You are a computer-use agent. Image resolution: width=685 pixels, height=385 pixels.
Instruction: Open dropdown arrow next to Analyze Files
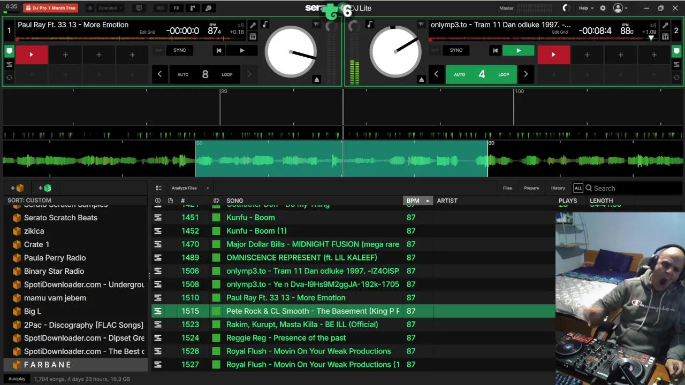[x=208, y=188]
